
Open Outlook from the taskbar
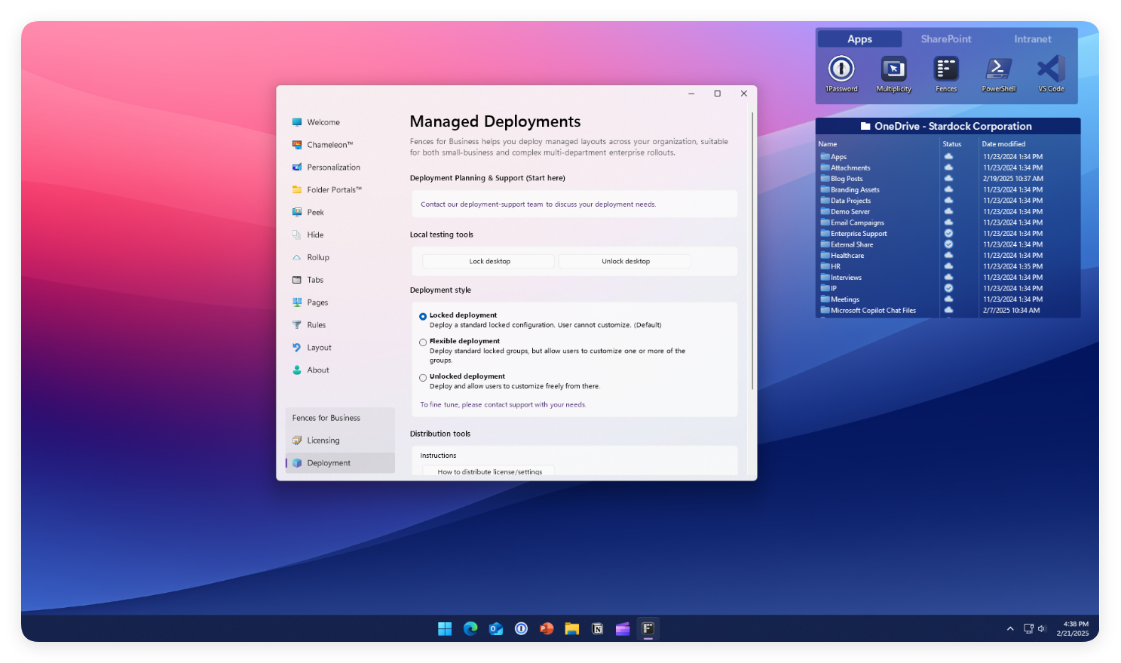tap(496, 628)
